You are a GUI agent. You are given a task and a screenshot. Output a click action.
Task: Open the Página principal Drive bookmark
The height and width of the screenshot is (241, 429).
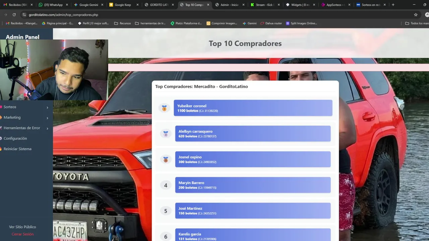pos(58,23)
